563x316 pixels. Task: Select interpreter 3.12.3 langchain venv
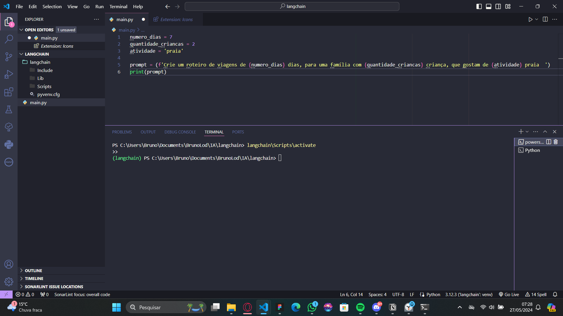click(469, 294)
